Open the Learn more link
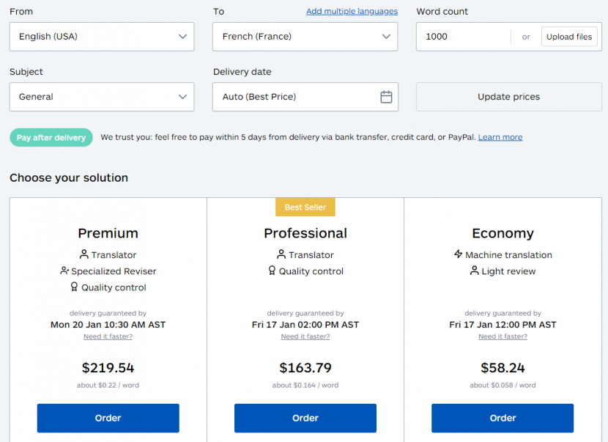608x442 pixels. coord(500,137)
